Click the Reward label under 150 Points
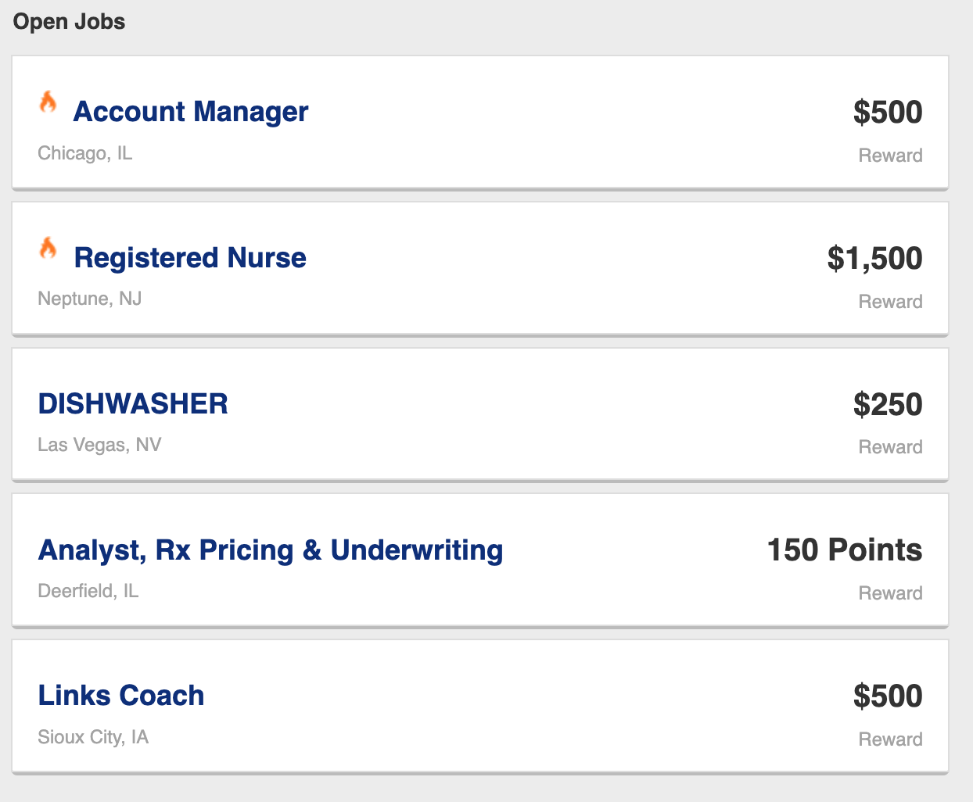Image resolution: width=973 pixels, height=802 pixels. 890,593
